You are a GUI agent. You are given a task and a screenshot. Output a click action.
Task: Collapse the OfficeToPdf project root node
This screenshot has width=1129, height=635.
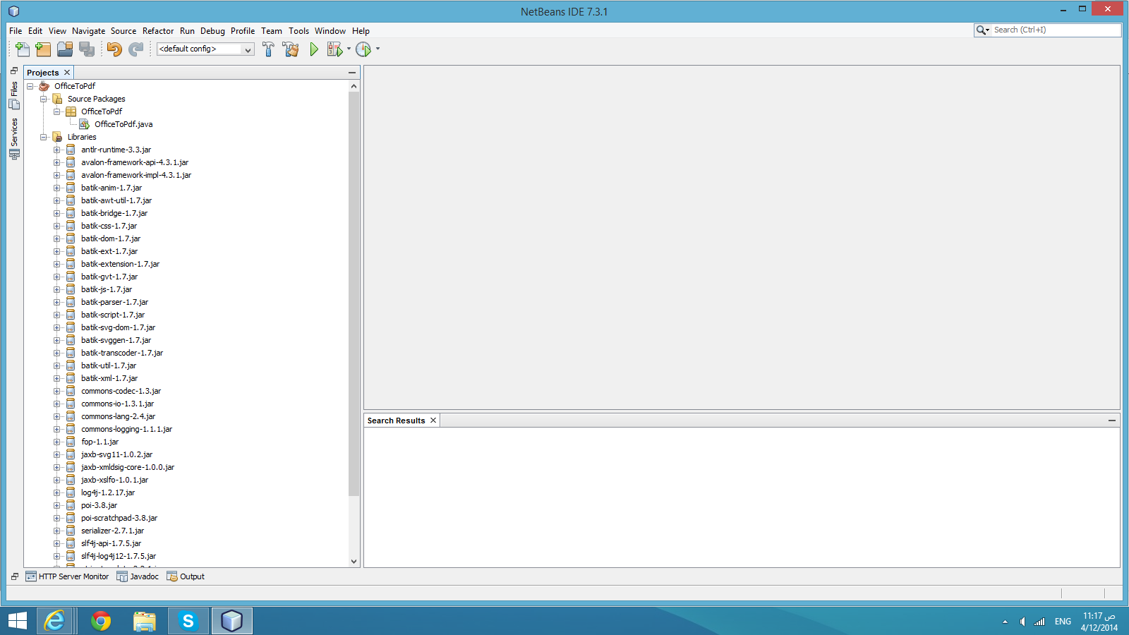[30, 86]
